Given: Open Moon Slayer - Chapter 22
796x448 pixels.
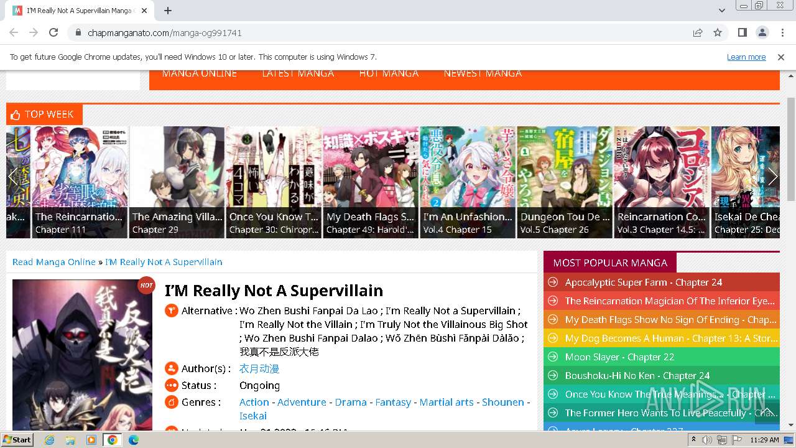Looking at the screenshot, I should click(x=620, y=357).
